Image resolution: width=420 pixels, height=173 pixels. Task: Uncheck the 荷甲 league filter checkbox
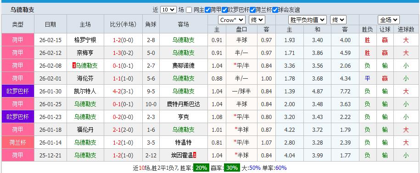click(207, 10)
